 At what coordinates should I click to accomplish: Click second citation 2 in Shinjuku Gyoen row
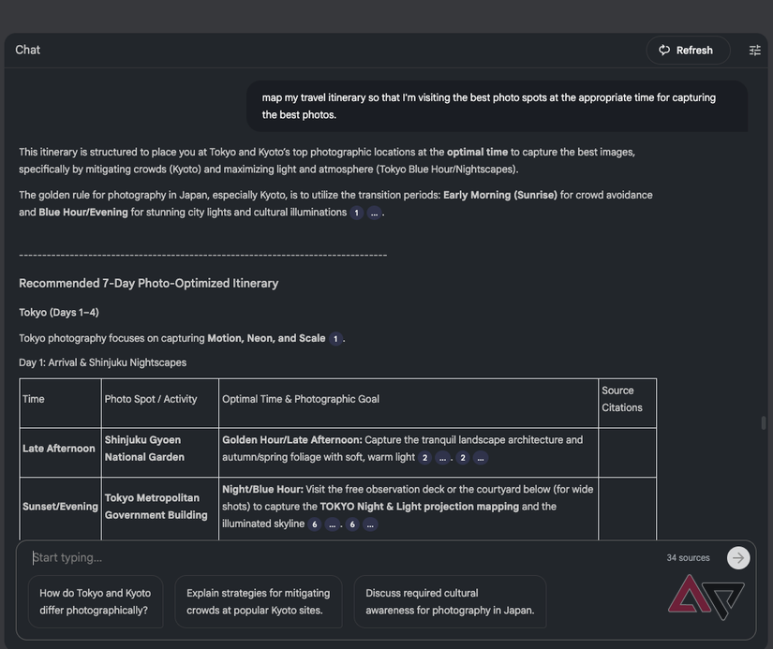coord(463,458)
